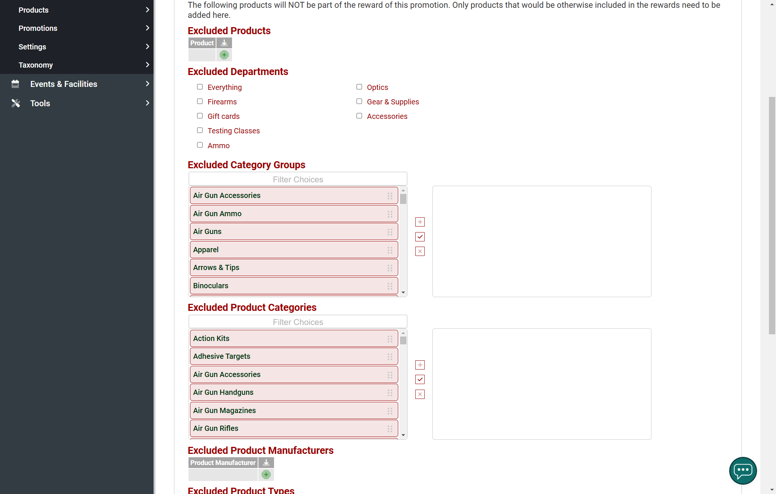776x494 pixels.
Task: Click checkmark icon beside Excluded Category Groups list
Action: (x=420, y=237)
